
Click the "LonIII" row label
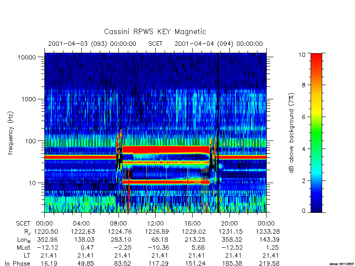coord(24,240)
